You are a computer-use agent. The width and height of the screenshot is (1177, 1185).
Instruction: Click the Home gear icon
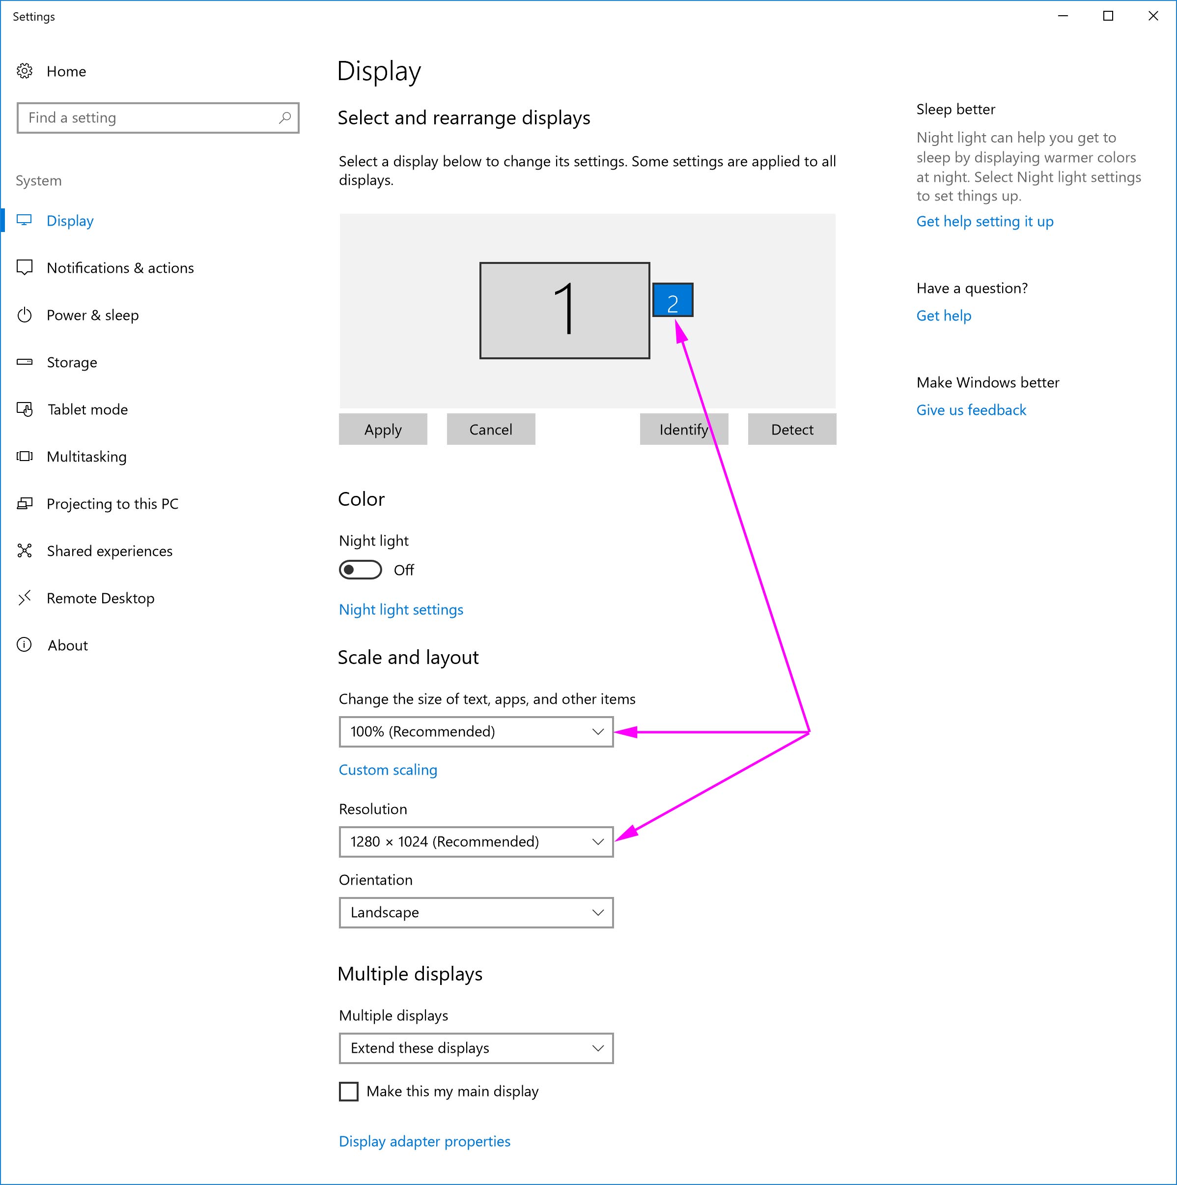pos(25,71)
